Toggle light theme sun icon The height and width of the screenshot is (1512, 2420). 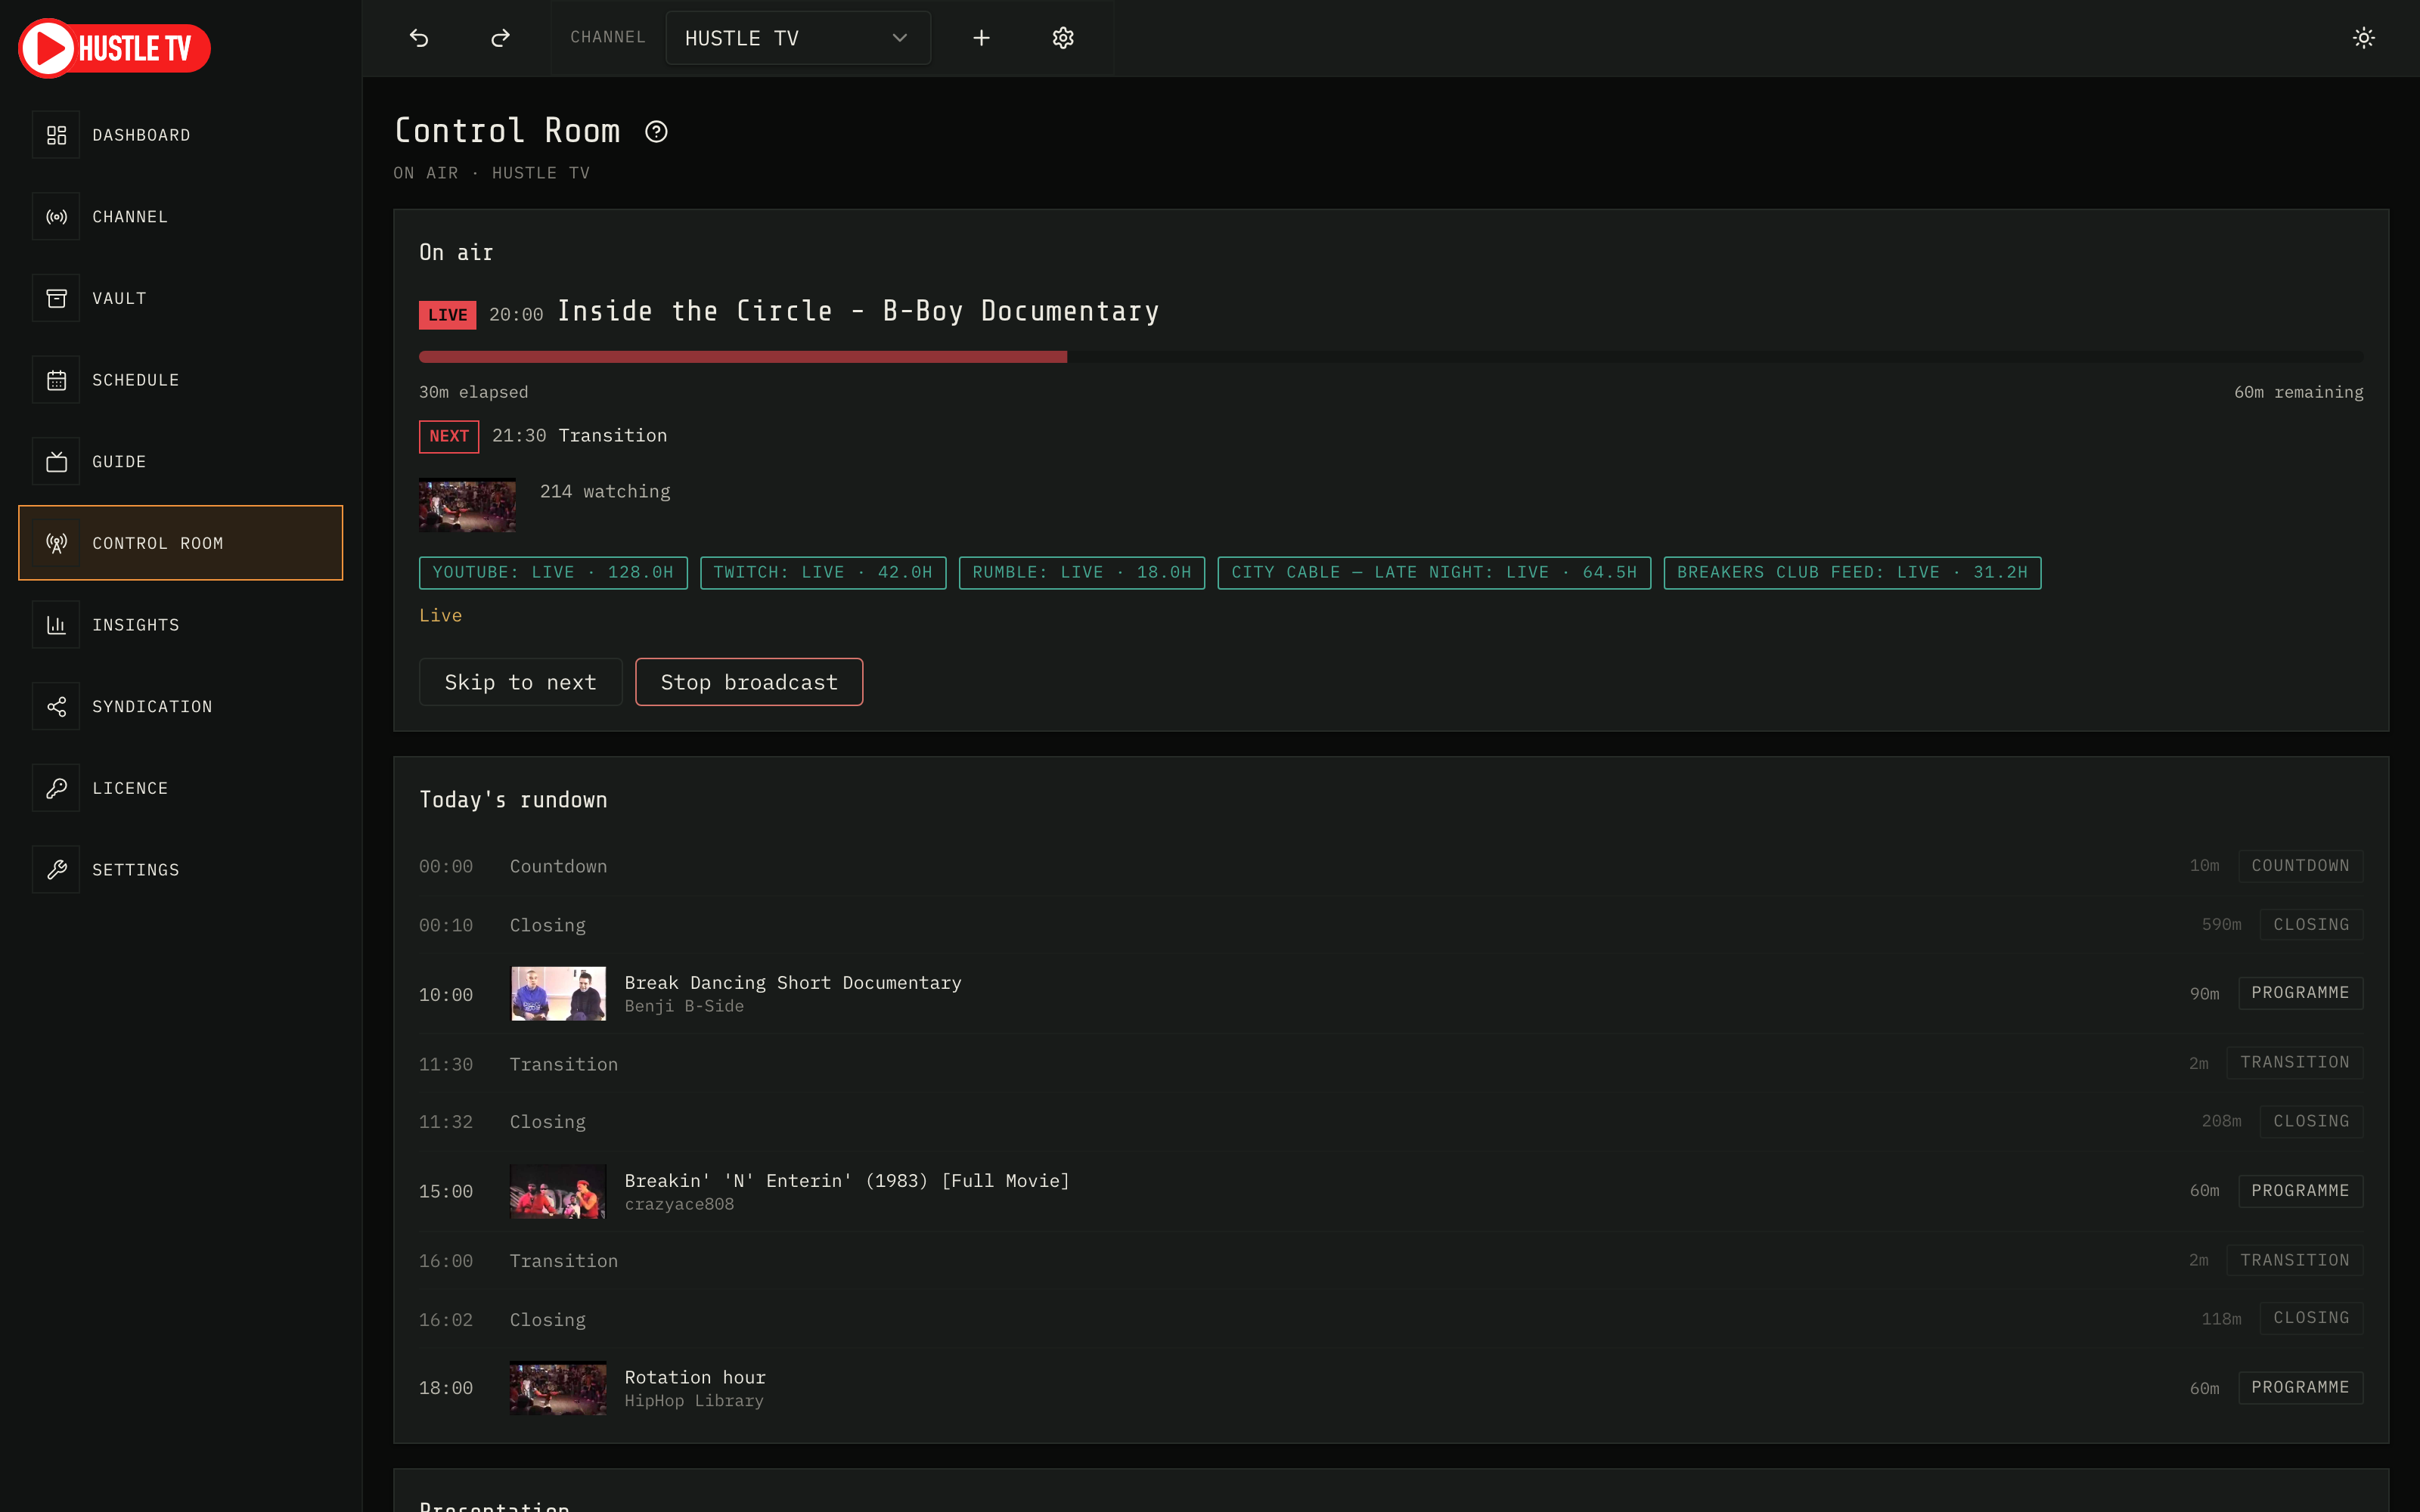[2363, 38]
